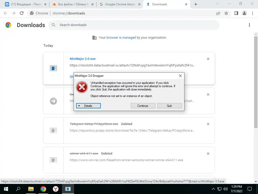Screen dimensions: 258x194
Task: Open a new tab with the plus button
Action: click(x=196, y=4)
